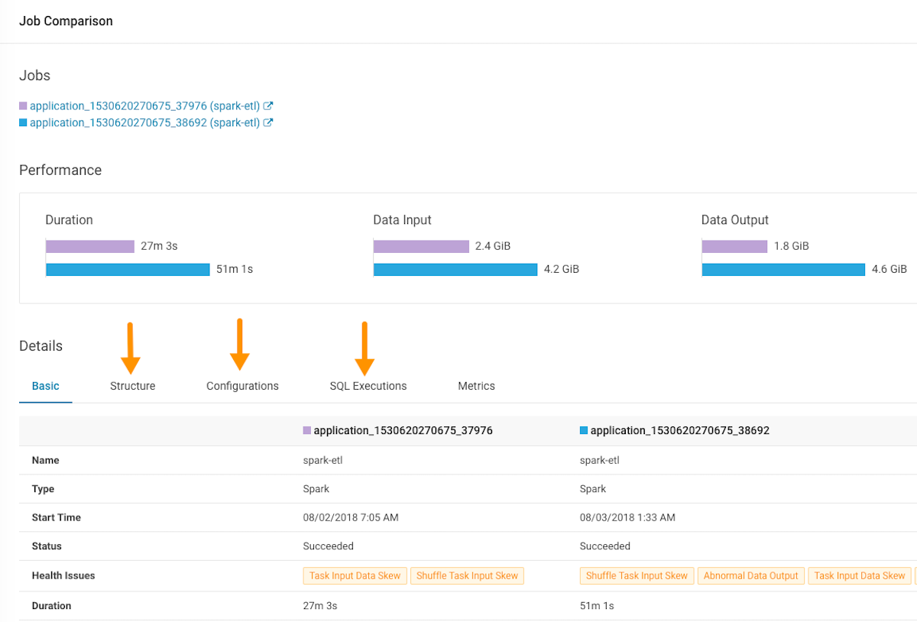Viewport: 917px width, 622px height.
Task: Switch to the Structure tab
Action: [x=132, y=386]
